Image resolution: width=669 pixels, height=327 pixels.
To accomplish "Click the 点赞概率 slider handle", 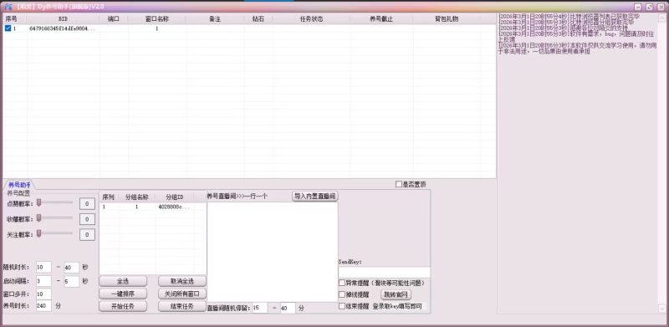I will click(38, 202).
